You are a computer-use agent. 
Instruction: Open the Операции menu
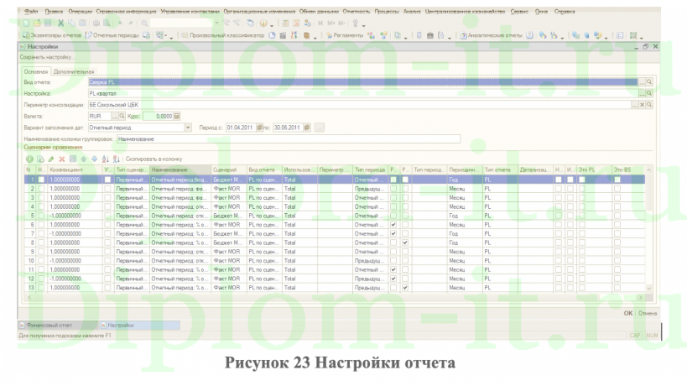point(81,12)
